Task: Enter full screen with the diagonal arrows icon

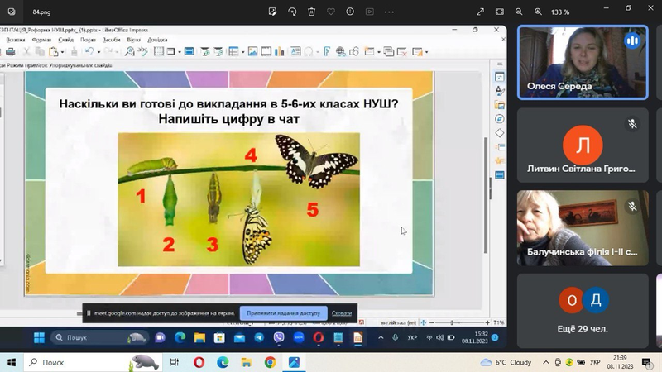Action: (x=480, y=12)
